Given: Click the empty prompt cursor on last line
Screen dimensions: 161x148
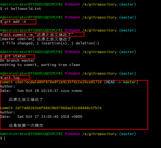Looking at the screenshot, I should (4, 138).
